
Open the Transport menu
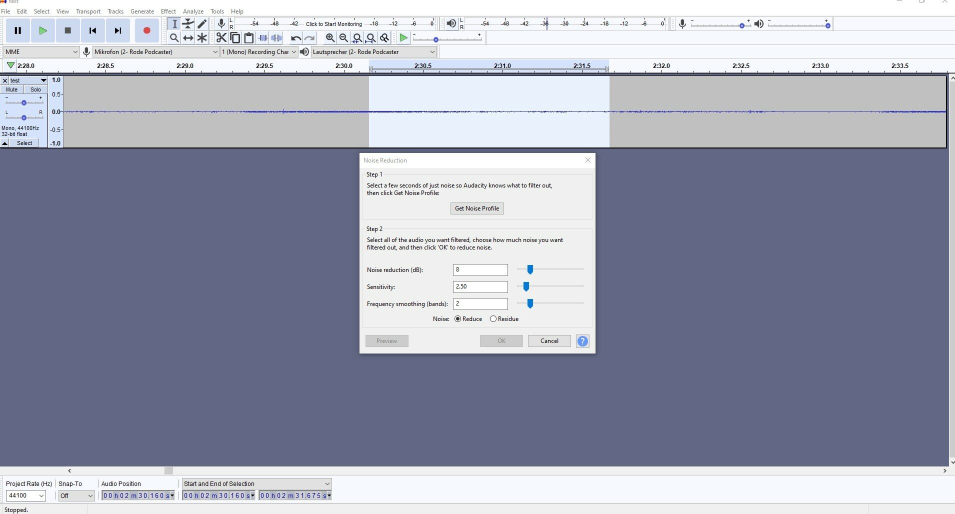click(x=88, y=11)
